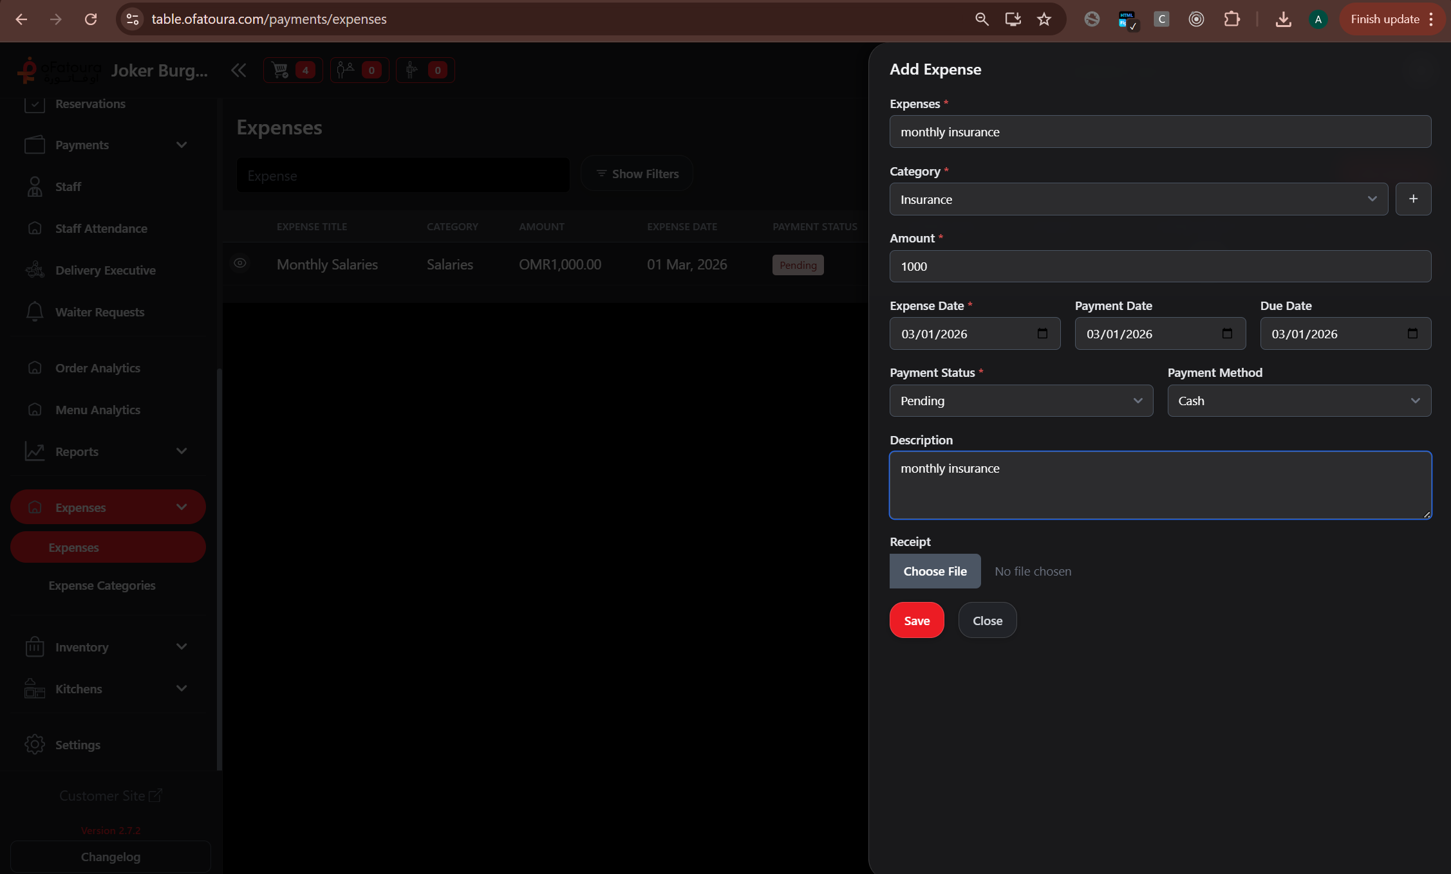Open Expense Date calendar picker icon
The height and width of the screenshot is (874, 1451).
click(x=1042, y=333)
